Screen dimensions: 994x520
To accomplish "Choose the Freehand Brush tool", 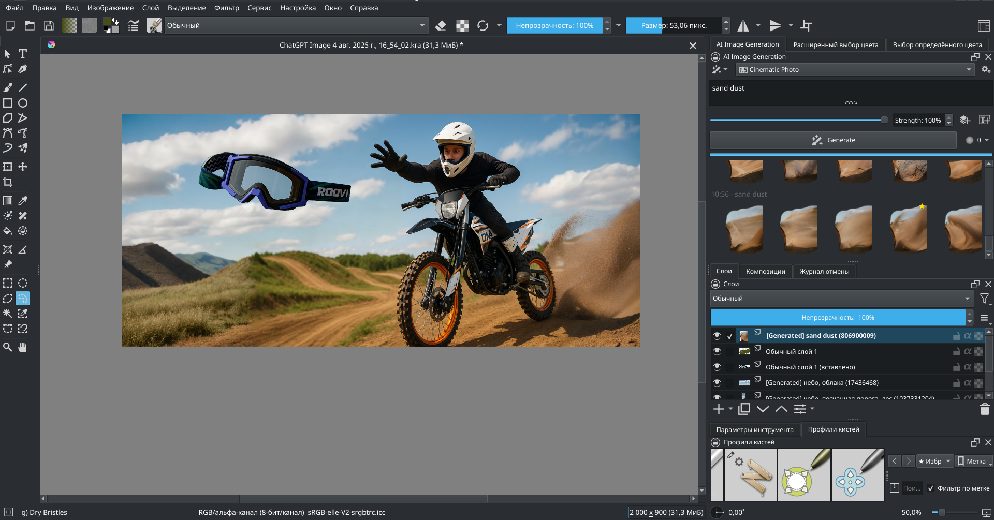I will 8,87.
